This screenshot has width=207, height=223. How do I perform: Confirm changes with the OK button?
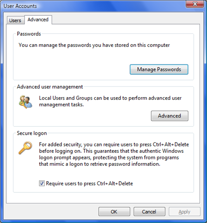[x=114, y=211]
